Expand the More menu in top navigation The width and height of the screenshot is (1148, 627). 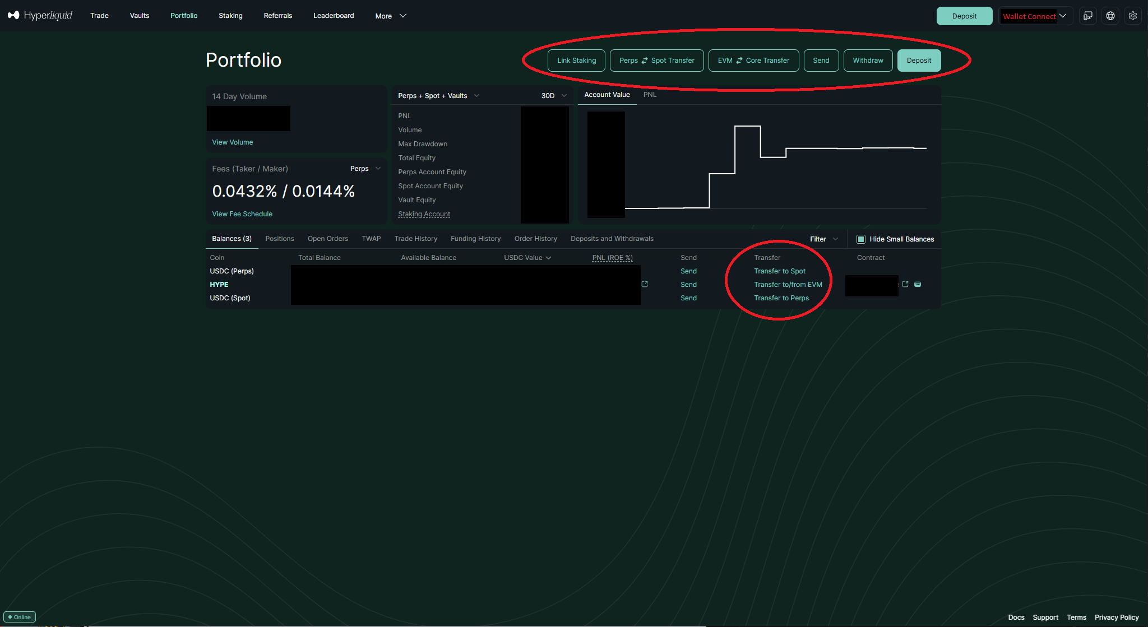tap(391, 16)
